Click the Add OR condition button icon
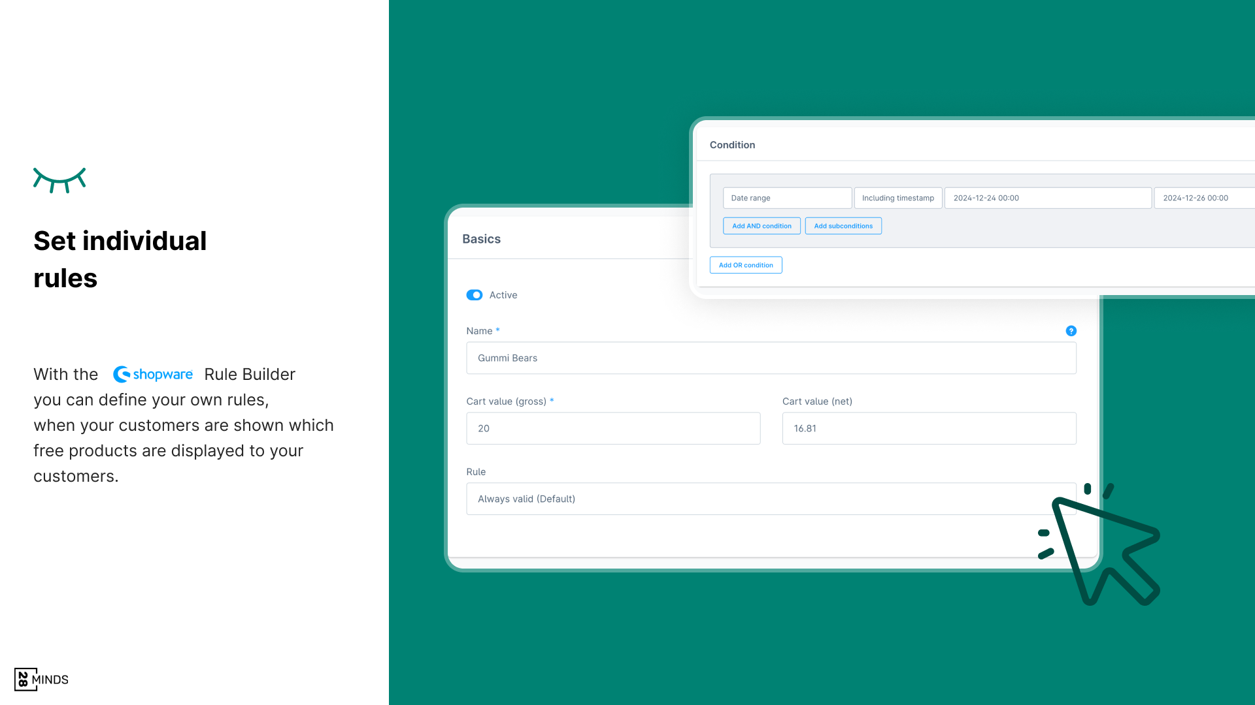The height and width of the screenshot is (705, 1255). pos(746,264)
